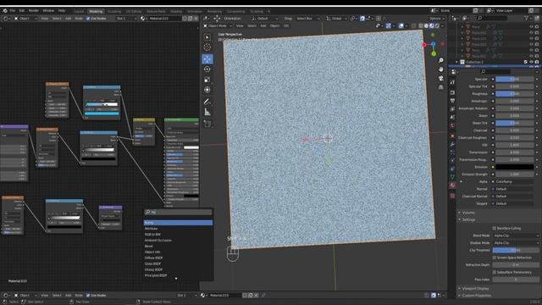The width and height of the screenshot is (542, 305).
Task: Click the viewport pan hand icon
Action: (441, 69)
